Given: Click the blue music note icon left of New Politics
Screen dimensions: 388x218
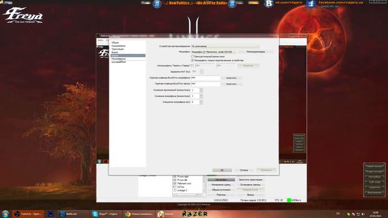Looking at the screenshot, I should pyautogui.click(x=157, y=4).
